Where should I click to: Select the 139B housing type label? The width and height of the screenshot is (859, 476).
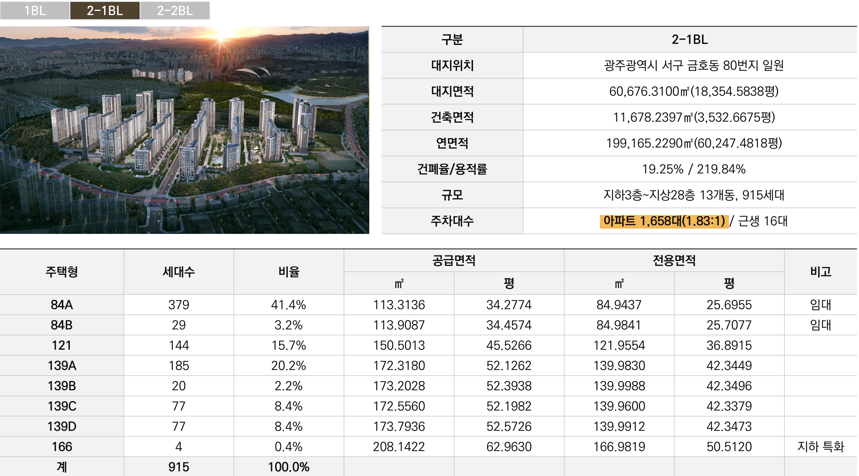point(62,386)
